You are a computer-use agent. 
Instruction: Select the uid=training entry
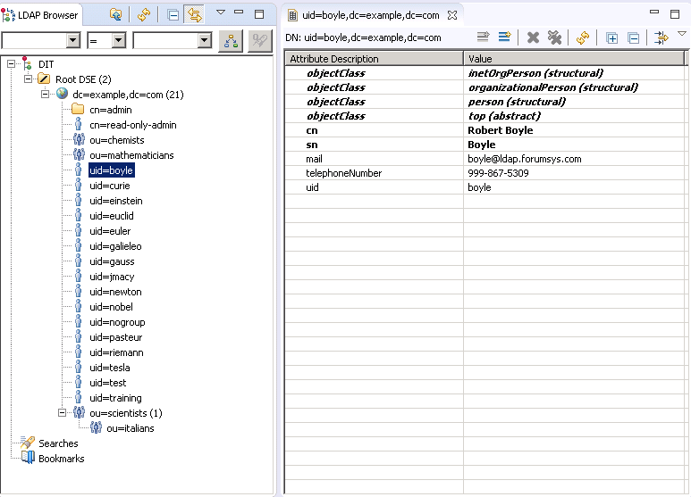pyautogui.click(x=115, y=398)
